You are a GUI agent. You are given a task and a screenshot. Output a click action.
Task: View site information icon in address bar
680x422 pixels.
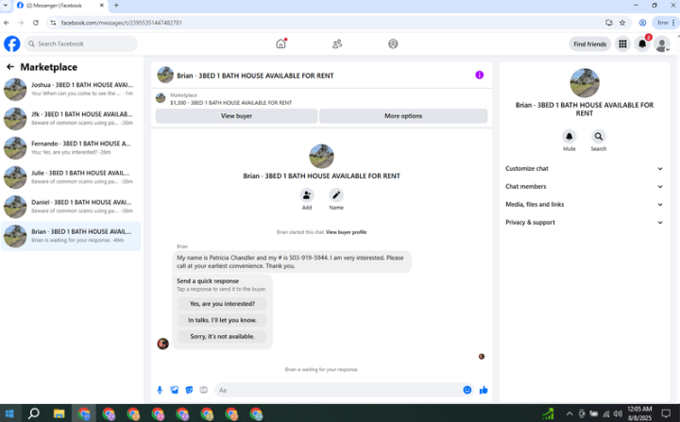point(53,23)
